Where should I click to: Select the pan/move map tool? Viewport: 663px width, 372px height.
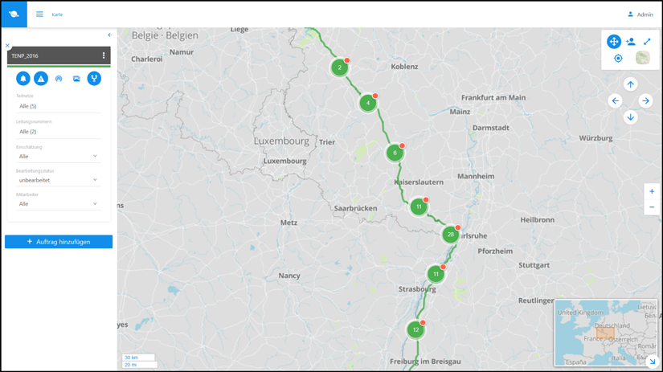pyautogui.click(x=614, y=42)
